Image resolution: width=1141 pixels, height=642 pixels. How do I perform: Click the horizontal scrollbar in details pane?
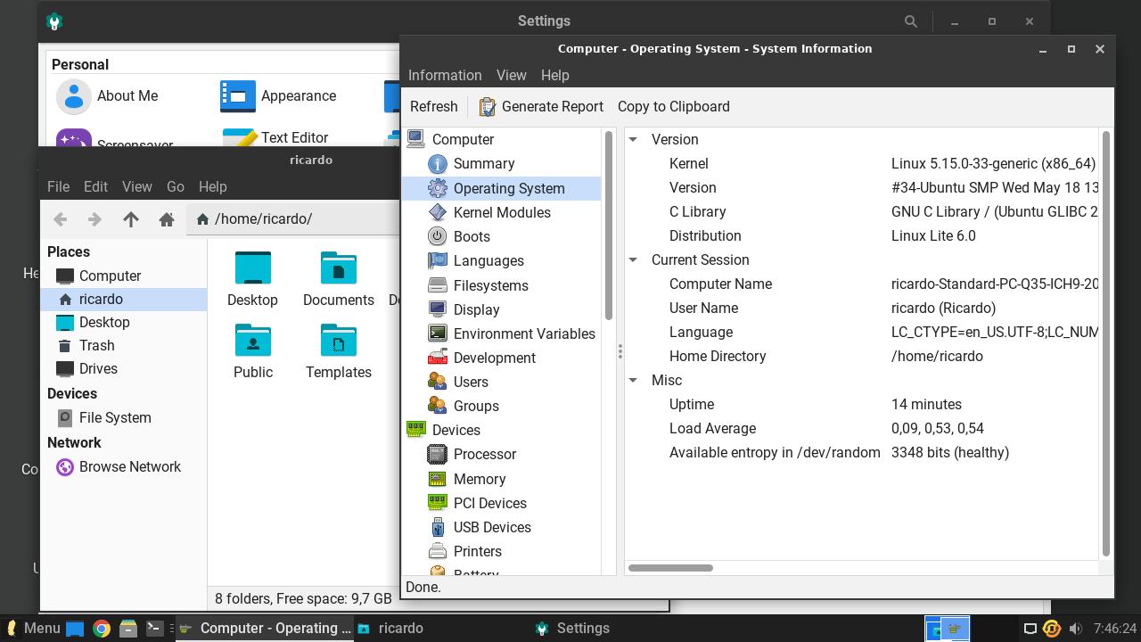(x=670, y=568)
